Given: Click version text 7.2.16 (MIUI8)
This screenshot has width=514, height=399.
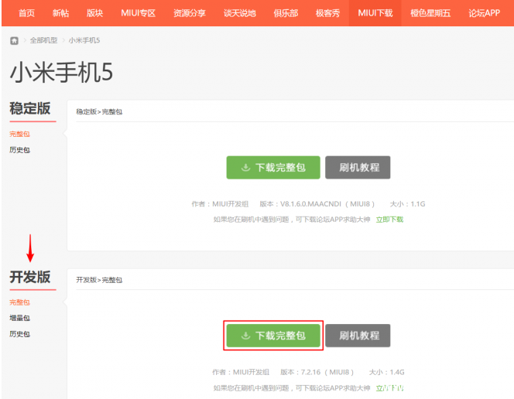Looking at the screenshot, I should (327, 372).
